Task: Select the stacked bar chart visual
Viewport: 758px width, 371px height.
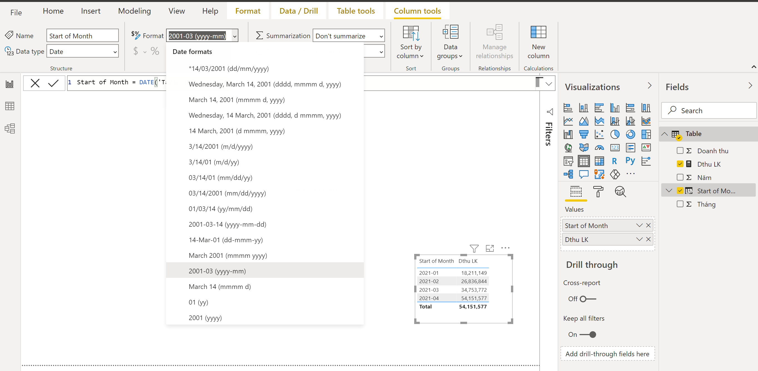Action: click(568, 108)
